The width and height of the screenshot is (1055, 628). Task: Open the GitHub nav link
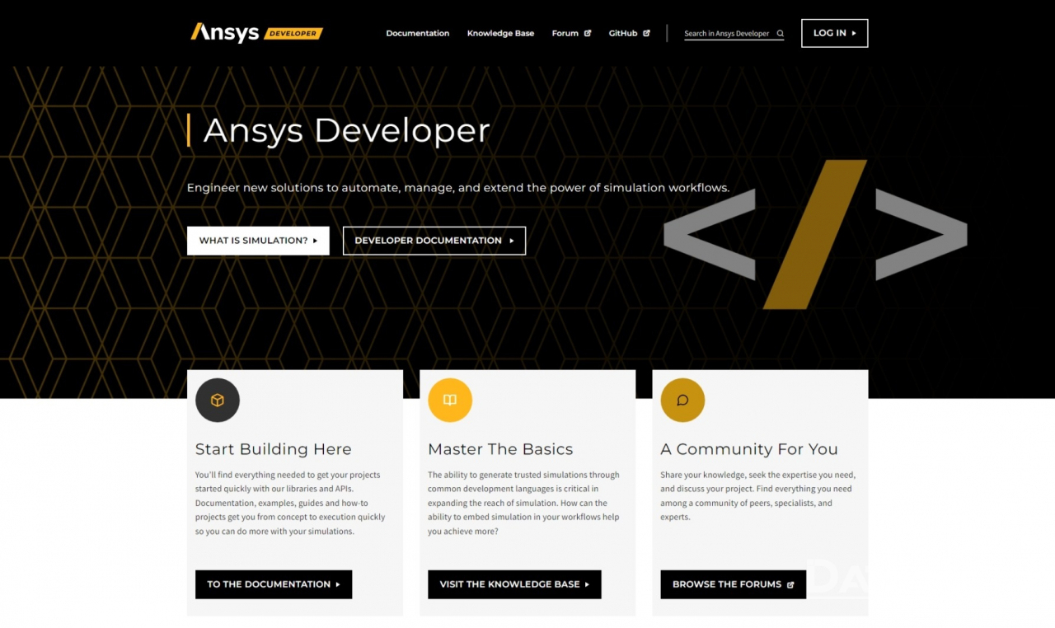[622, 34]
